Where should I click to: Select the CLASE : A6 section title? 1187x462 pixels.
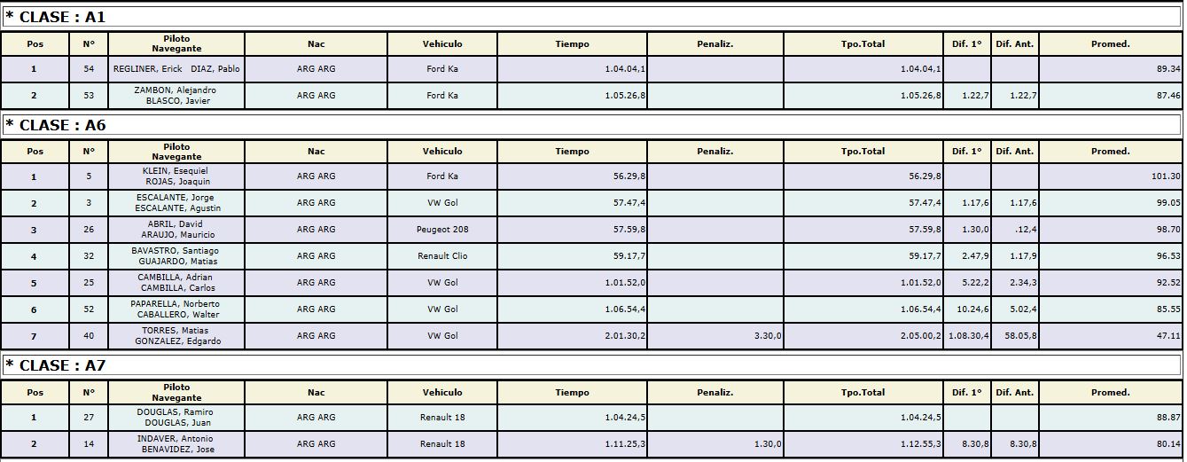[56, 125]
